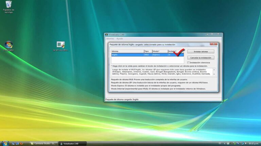Select the lp-en-us language pack file icon
Screen dimensions: 261x146
(60, 45)
